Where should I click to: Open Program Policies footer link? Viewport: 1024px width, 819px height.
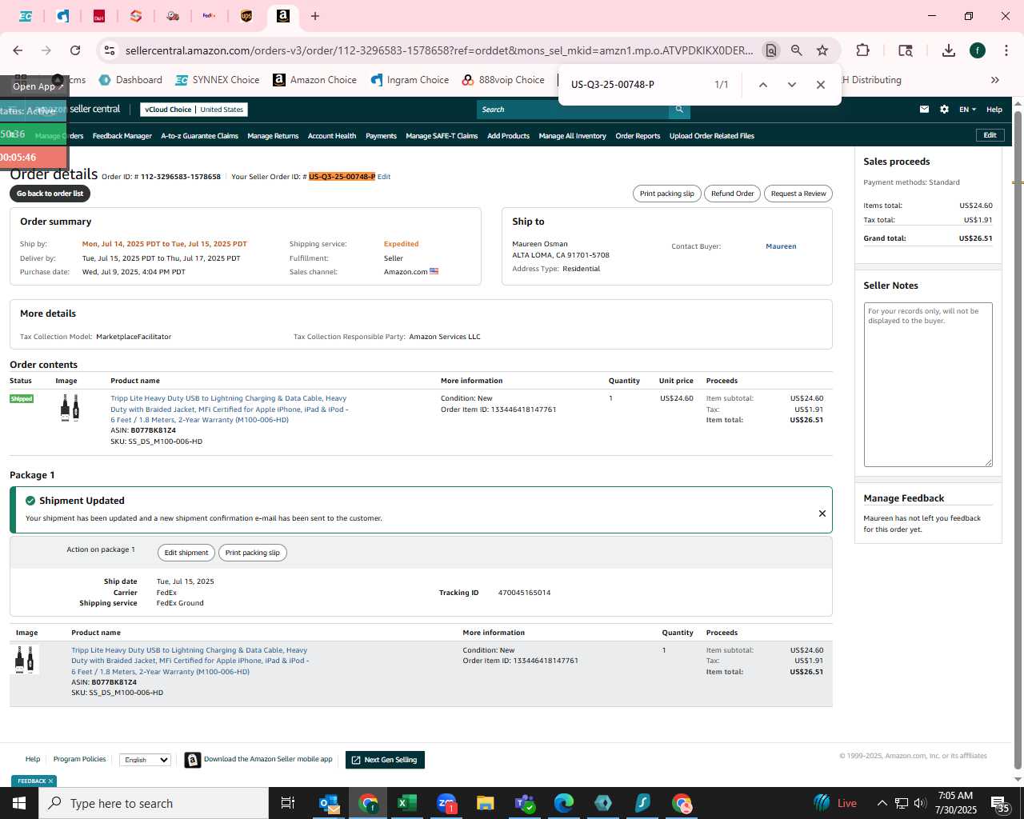pyautogui.click(x=79, y=759)
